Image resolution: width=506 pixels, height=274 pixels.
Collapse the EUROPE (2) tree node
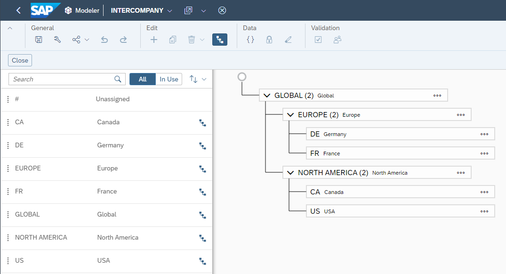click(x=290, y=115)
